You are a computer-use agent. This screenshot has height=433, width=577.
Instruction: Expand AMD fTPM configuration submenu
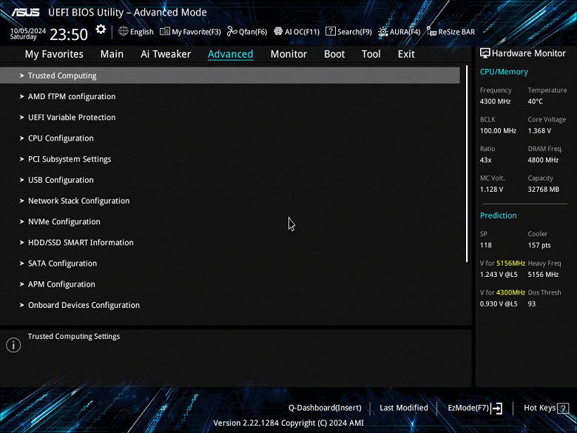click(x=229, y=96)
